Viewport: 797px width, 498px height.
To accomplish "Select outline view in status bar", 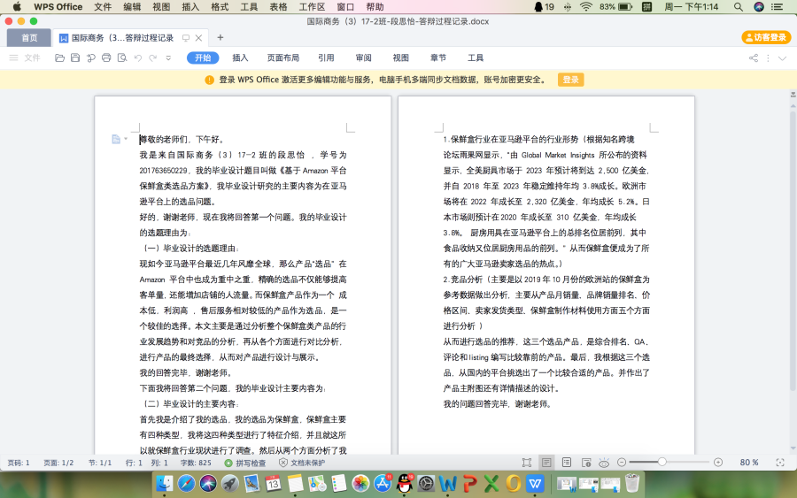I will [x=566, y=463].
